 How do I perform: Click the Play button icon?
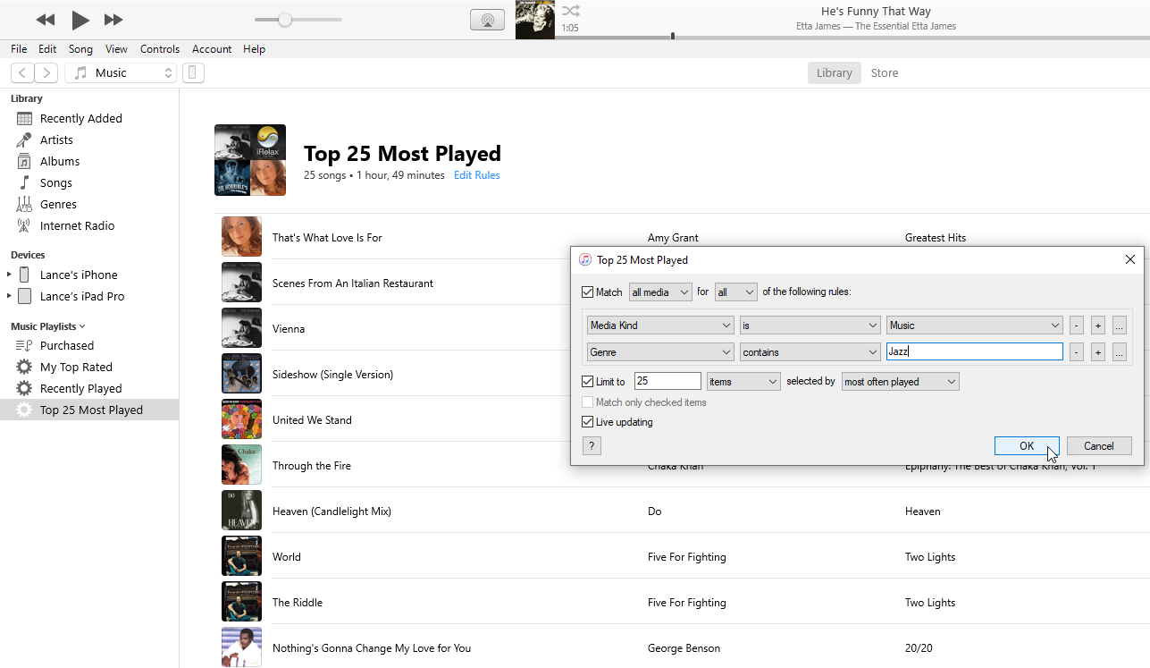80,20
